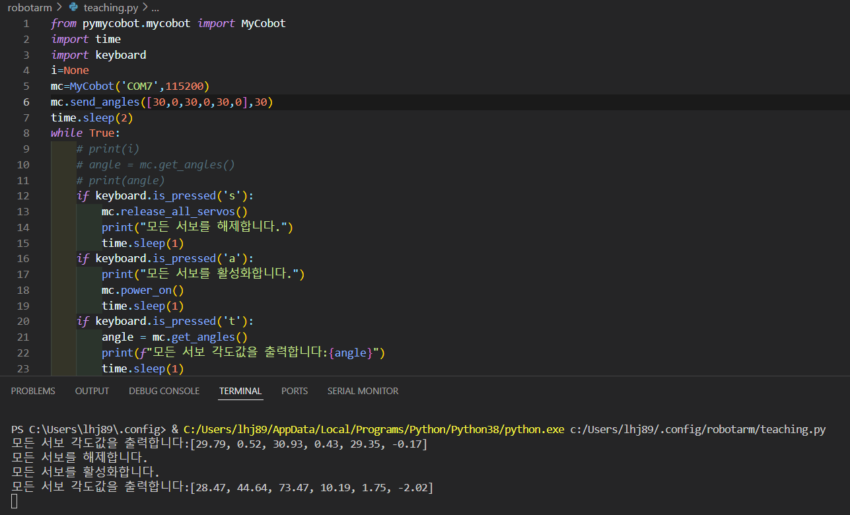Click terminal output beginning with 29.79 angles
850x515 pixels.
click(219, 444)
